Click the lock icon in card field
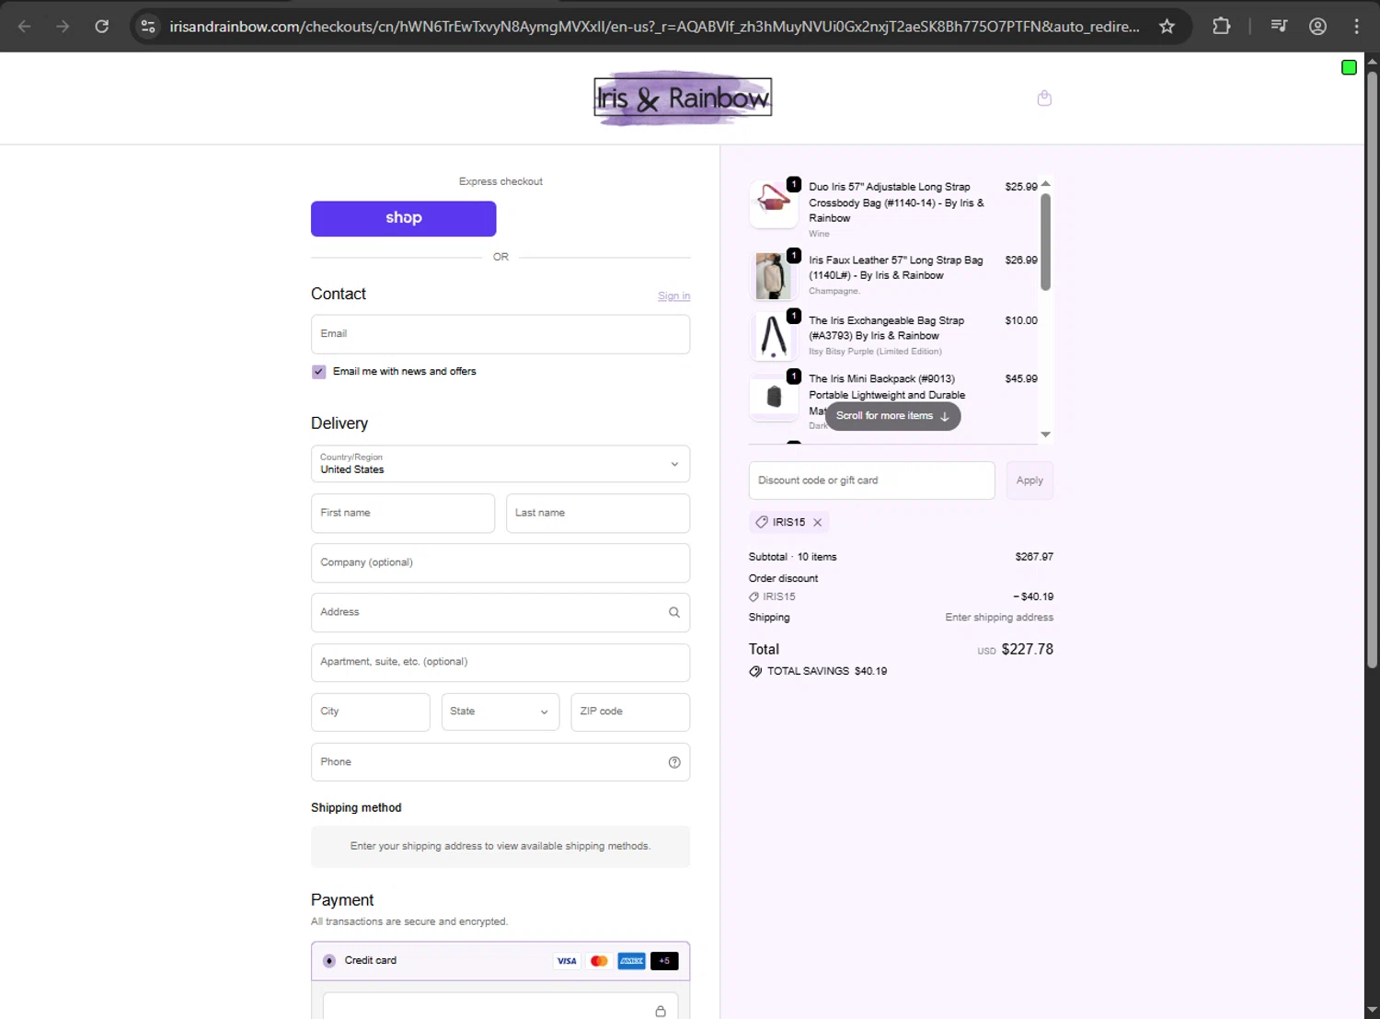Screen dimensions: 1380x1019 (x=661, y=1011)
